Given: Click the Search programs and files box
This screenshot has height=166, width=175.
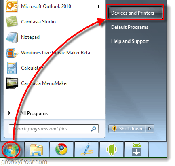Looking at the screenshot, I should coord(54,129).
